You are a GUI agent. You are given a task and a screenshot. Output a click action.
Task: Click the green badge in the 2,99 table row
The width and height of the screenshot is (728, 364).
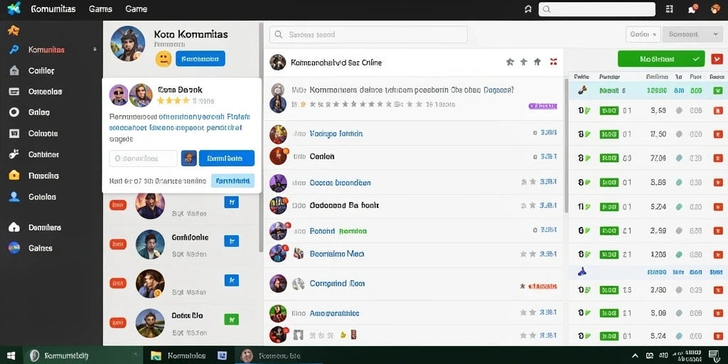(x=609, y=230)
